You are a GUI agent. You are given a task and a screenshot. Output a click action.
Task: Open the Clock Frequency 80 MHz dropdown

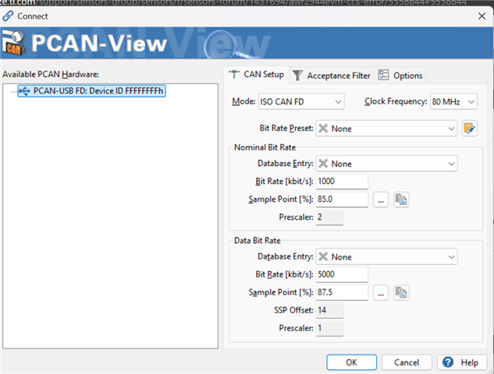(453, 101)
